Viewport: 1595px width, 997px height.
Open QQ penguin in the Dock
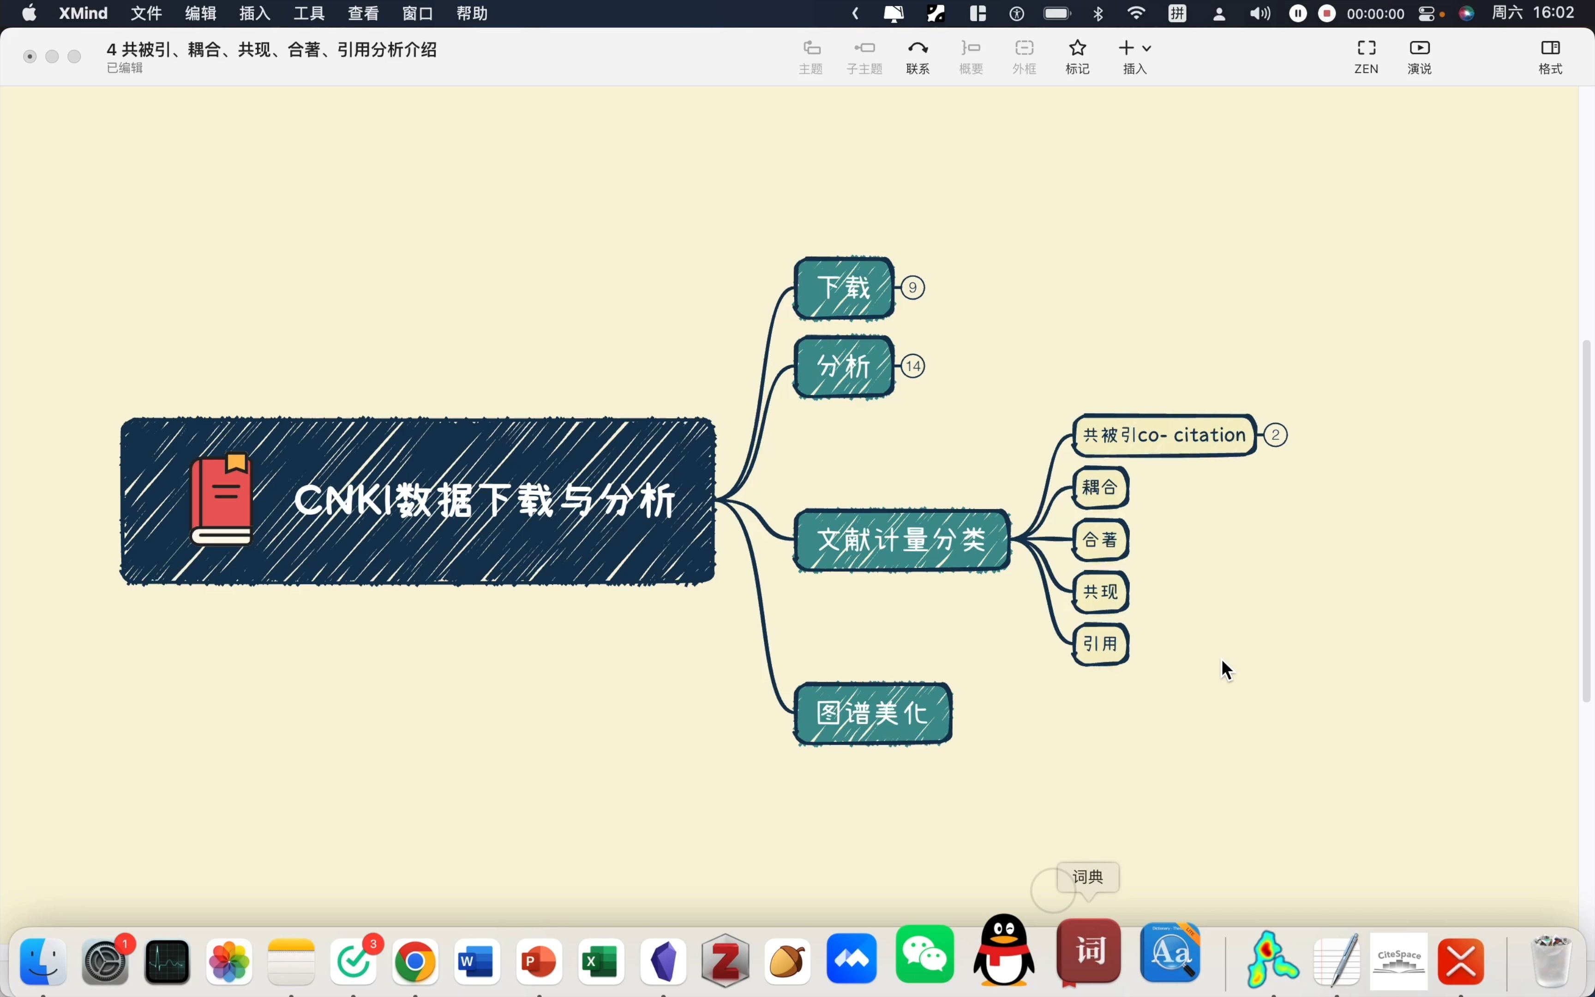tap(1004, 949)
